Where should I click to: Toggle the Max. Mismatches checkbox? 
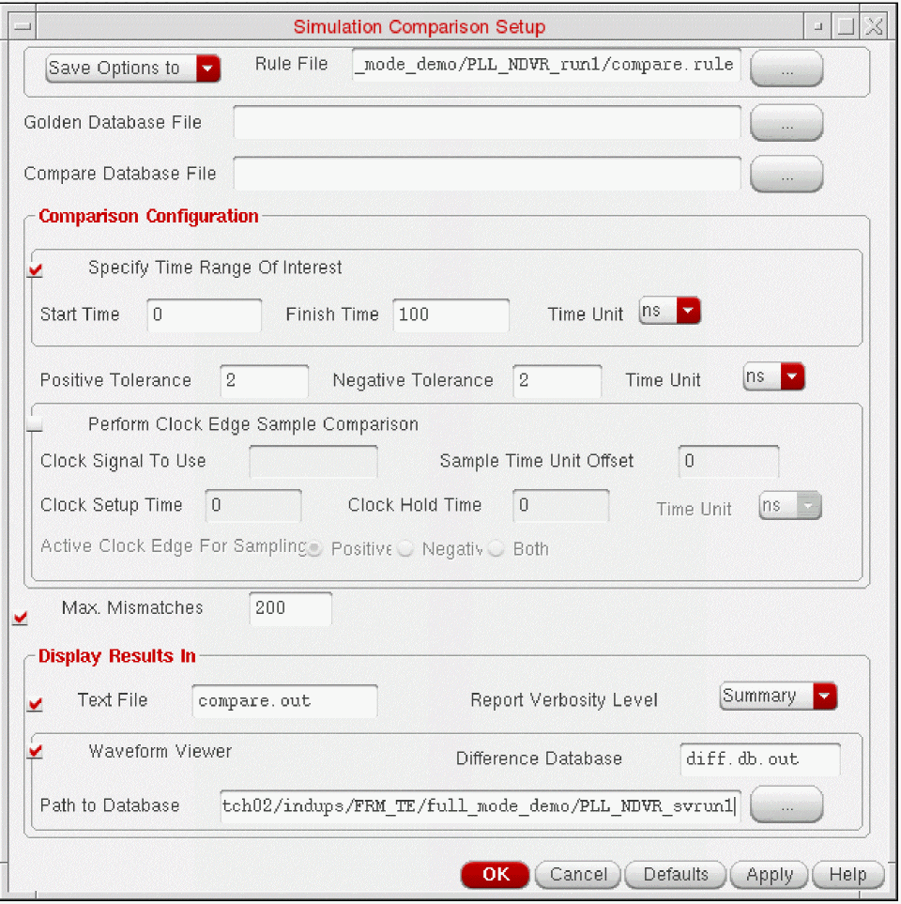pyautogui.click(x=20, y=618)
